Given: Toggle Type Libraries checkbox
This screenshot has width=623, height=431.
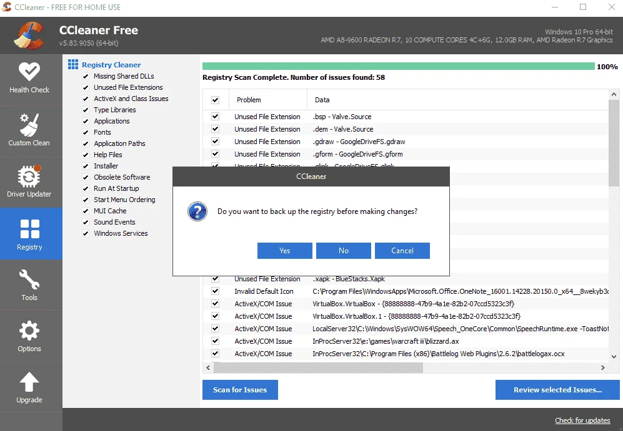Looking at the screenshot, I should 86,110.
